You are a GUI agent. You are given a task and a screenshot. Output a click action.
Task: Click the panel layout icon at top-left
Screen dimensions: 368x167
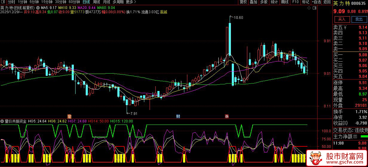(3, 2)
